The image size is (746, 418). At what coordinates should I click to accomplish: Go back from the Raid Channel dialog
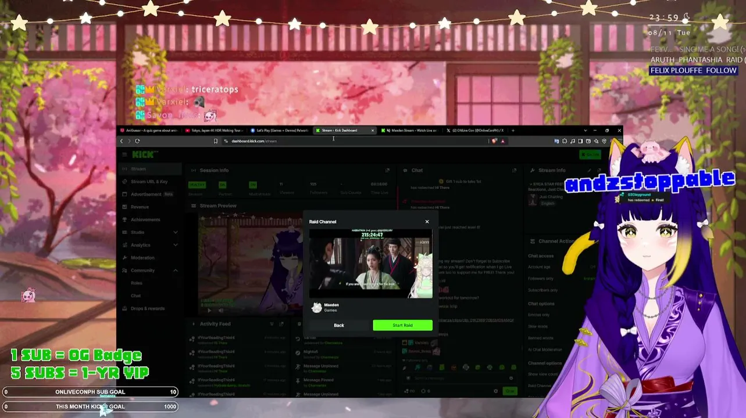(339, 325)
